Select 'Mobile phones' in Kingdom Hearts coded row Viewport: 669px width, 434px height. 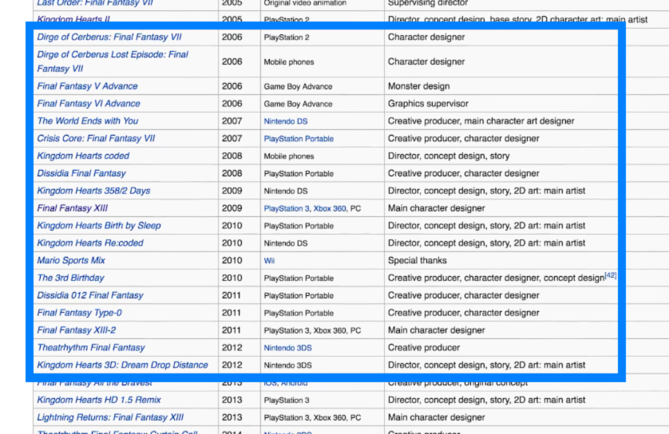point(289,156)
